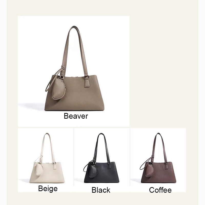Select the Coffee handbag image
The image size is (205, 205).
158,158
